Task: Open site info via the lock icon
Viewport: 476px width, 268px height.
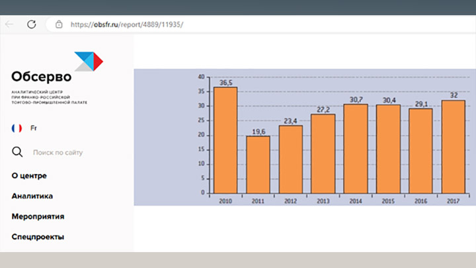Action: pos(59,24)
